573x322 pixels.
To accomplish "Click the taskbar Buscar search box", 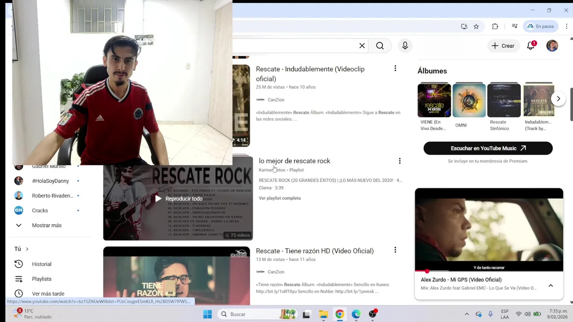I will pyautogui.click(x=257, y=314).
